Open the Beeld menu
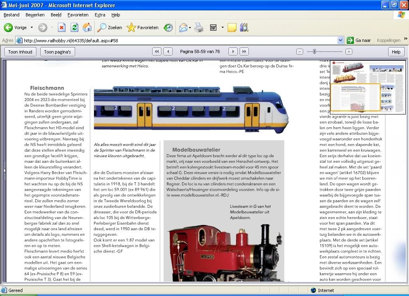The image size is (409, 296). click(x=56, y=15)
